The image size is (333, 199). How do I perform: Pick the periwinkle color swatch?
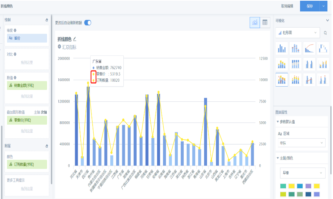[x=317, y=194]
